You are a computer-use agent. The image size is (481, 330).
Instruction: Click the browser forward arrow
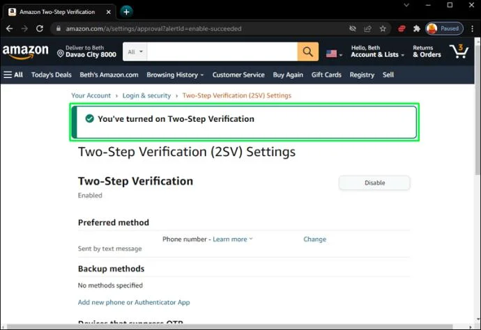click(x=24, y=29)
